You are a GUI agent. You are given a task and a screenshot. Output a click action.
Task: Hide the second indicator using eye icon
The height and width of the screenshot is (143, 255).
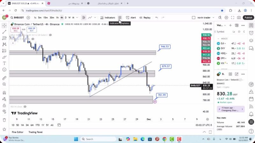(x=49, y=35)
